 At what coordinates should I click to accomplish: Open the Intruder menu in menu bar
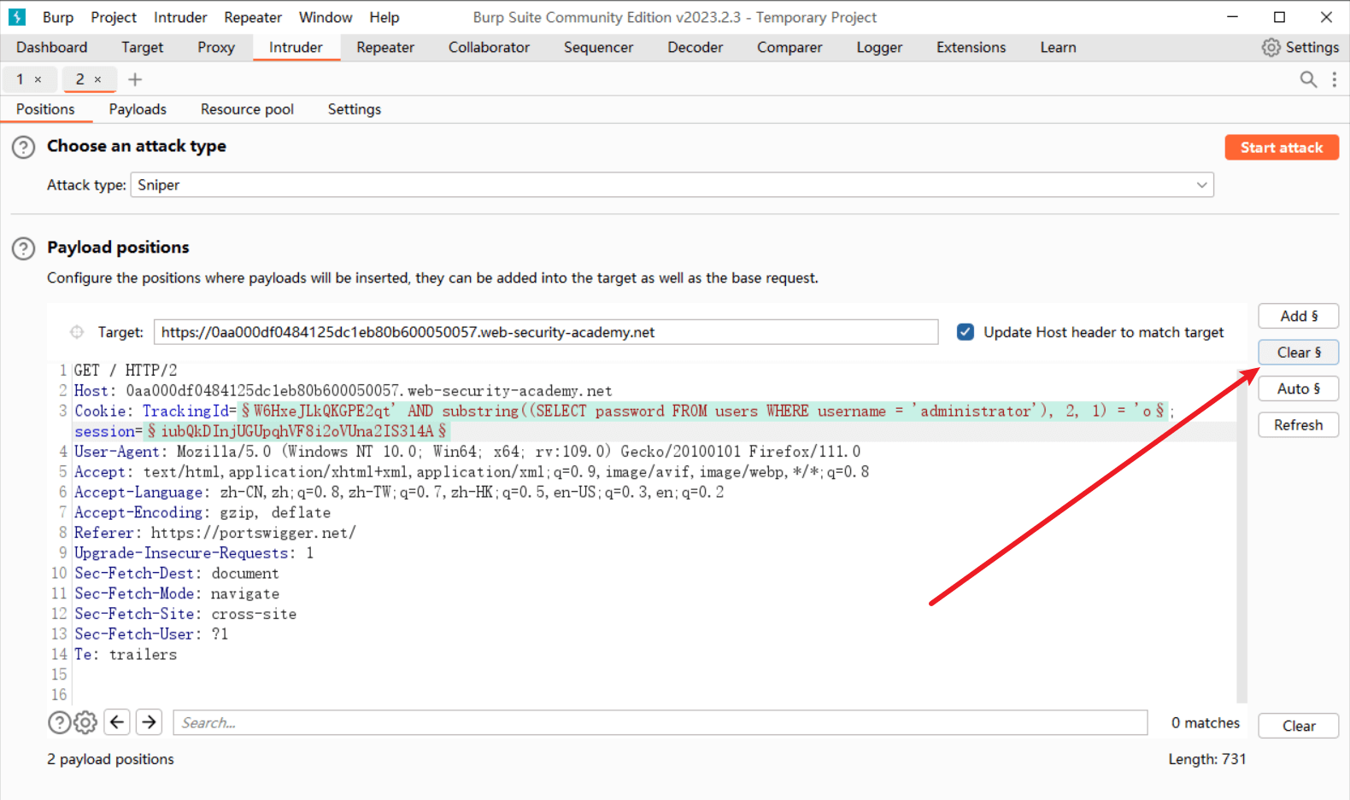(180, 17)
